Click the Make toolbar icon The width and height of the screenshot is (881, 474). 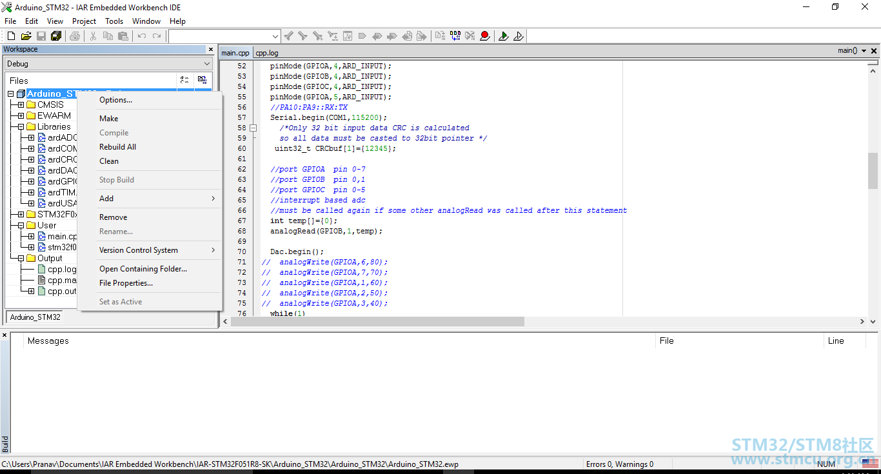tap(455, 36)
